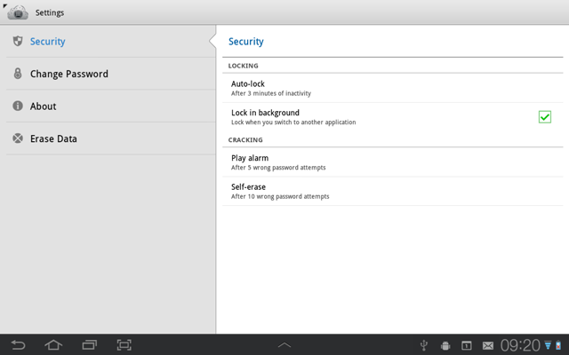The height and width of the screenshot is (355, 569).
Task: Open Change Password settings section
Action: pos(111,74)
